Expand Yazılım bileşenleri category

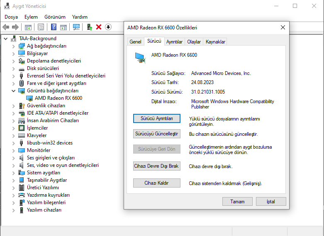[13, 202]
